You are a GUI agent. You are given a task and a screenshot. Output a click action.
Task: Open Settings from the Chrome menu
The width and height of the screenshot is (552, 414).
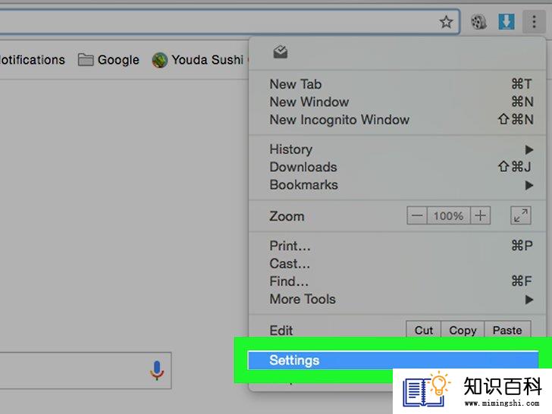(x=394, y=360)
